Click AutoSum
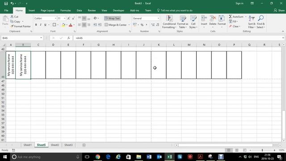 pyautogui.click(x=236, y=17)
